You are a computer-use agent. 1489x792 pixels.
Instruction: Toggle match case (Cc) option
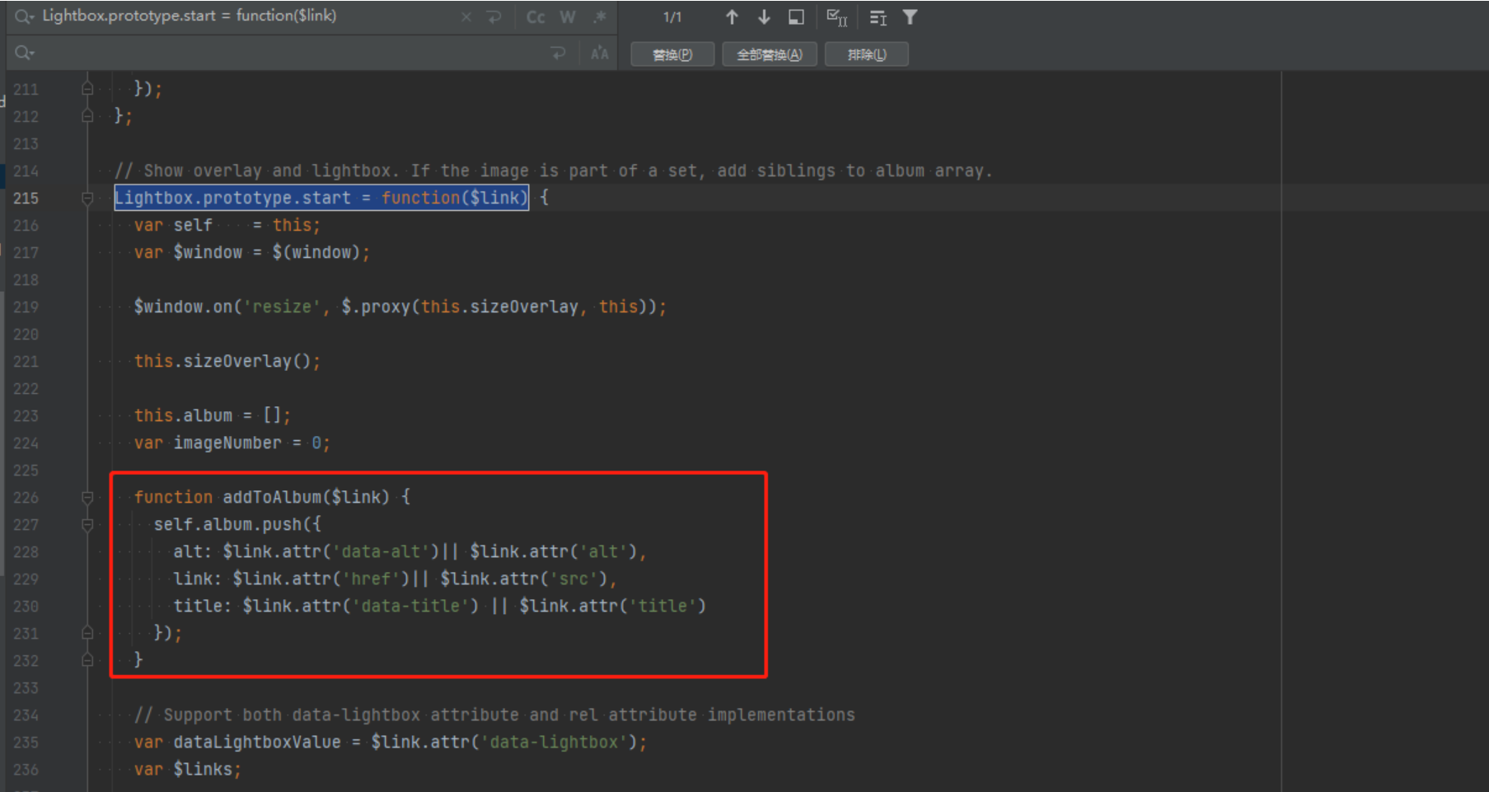click(x=536, y=17)
